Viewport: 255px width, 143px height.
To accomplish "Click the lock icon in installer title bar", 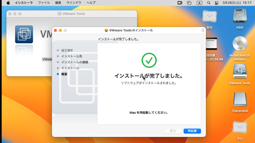I will coord(203,30).
